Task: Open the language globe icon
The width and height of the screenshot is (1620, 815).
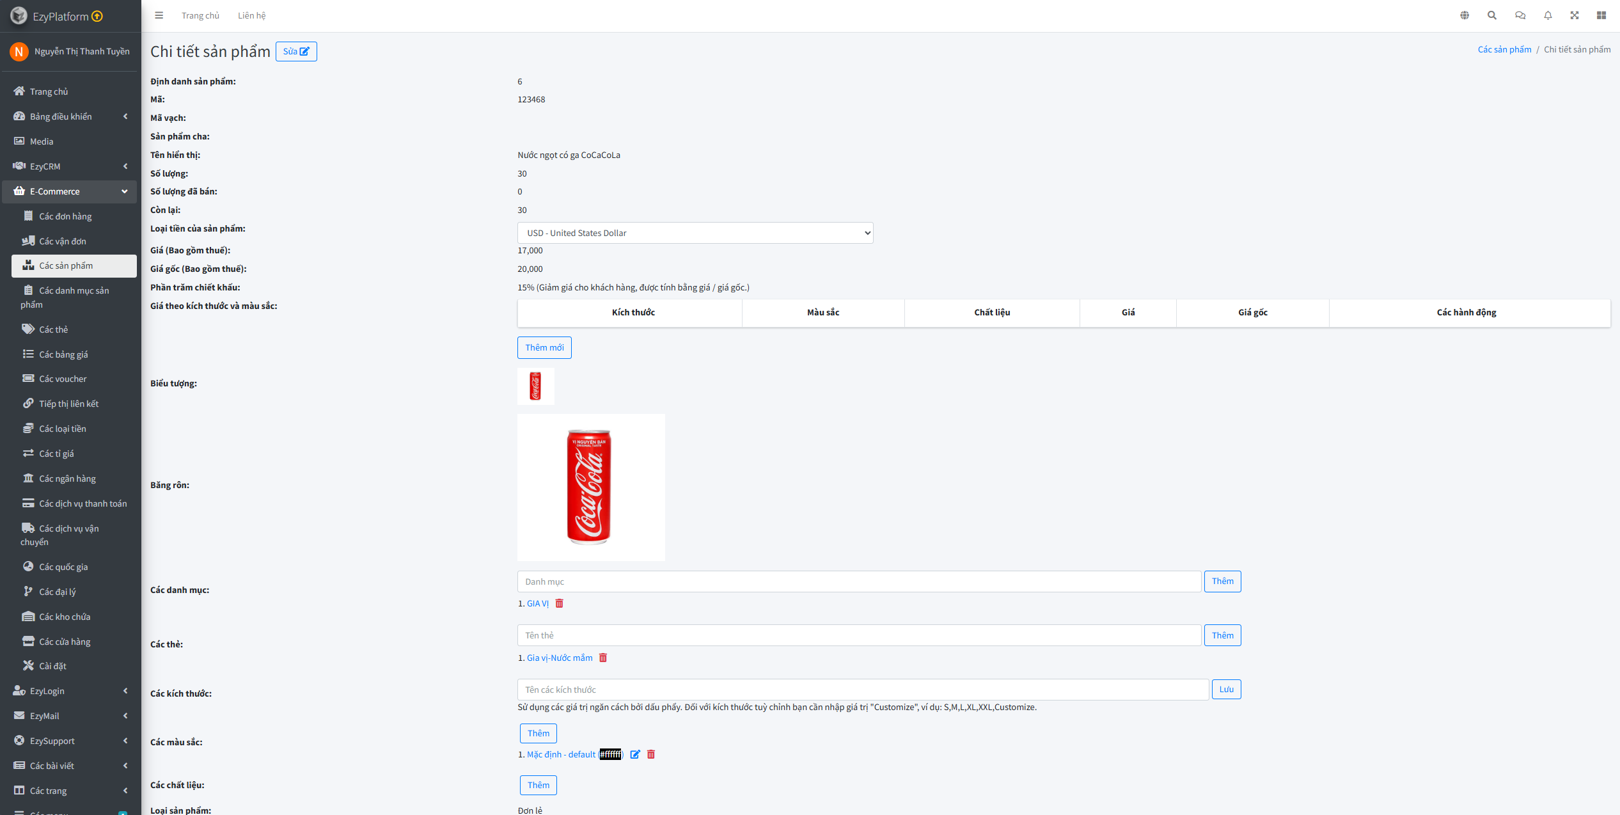Action: (1465, 15)
